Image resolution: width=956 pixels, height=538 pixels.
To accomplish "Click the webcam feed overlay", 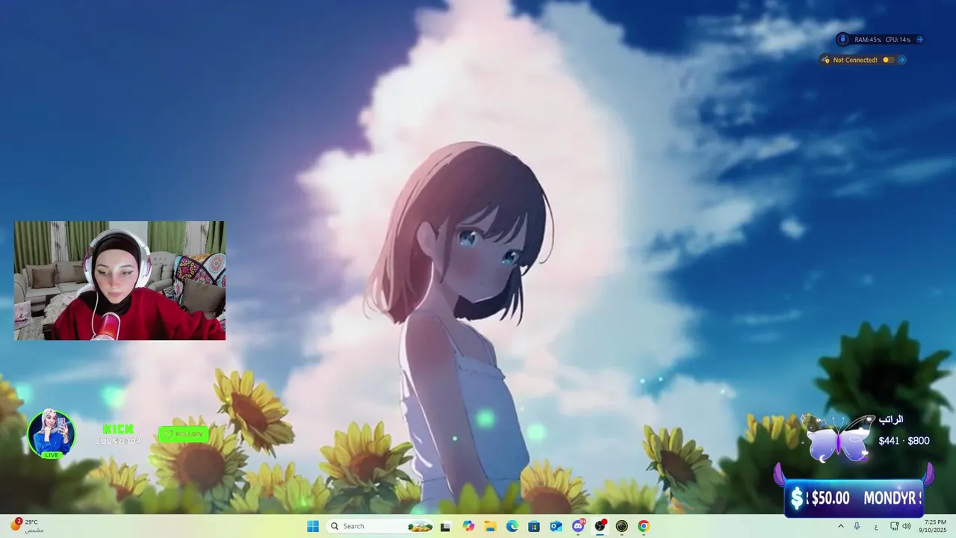I will coord(119,280).
